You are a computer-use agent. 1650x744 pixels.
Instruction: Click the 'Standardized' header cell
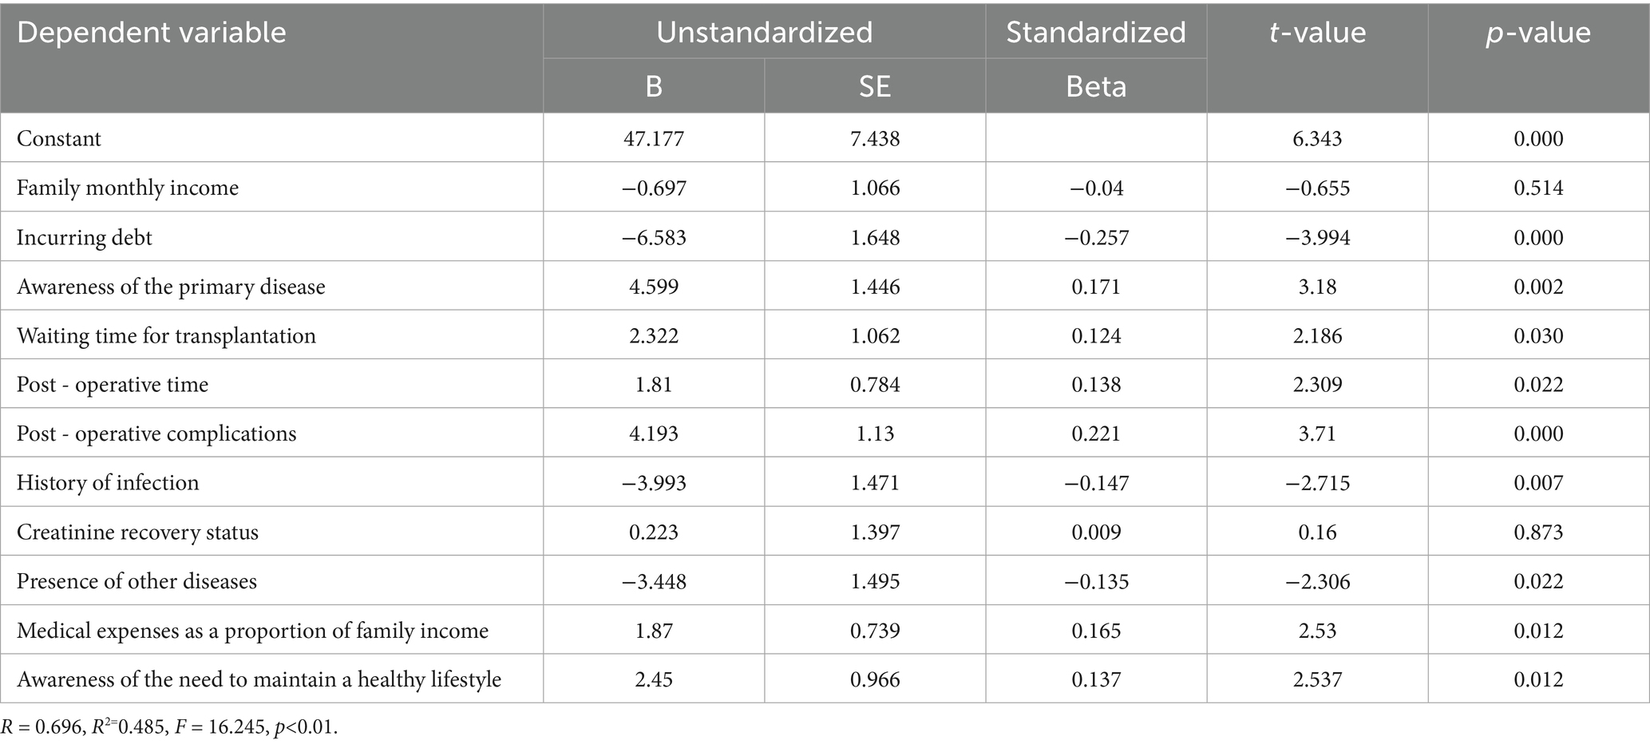(1095, 33)
